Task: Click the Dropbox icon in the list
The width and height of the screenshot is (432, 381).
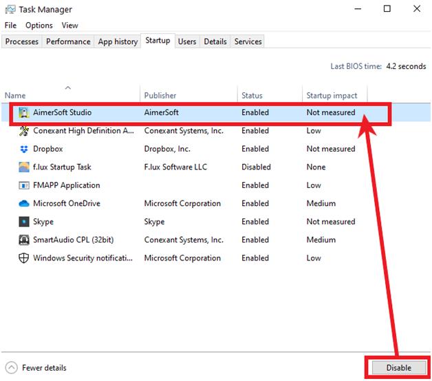Action: tap(24, 149)
